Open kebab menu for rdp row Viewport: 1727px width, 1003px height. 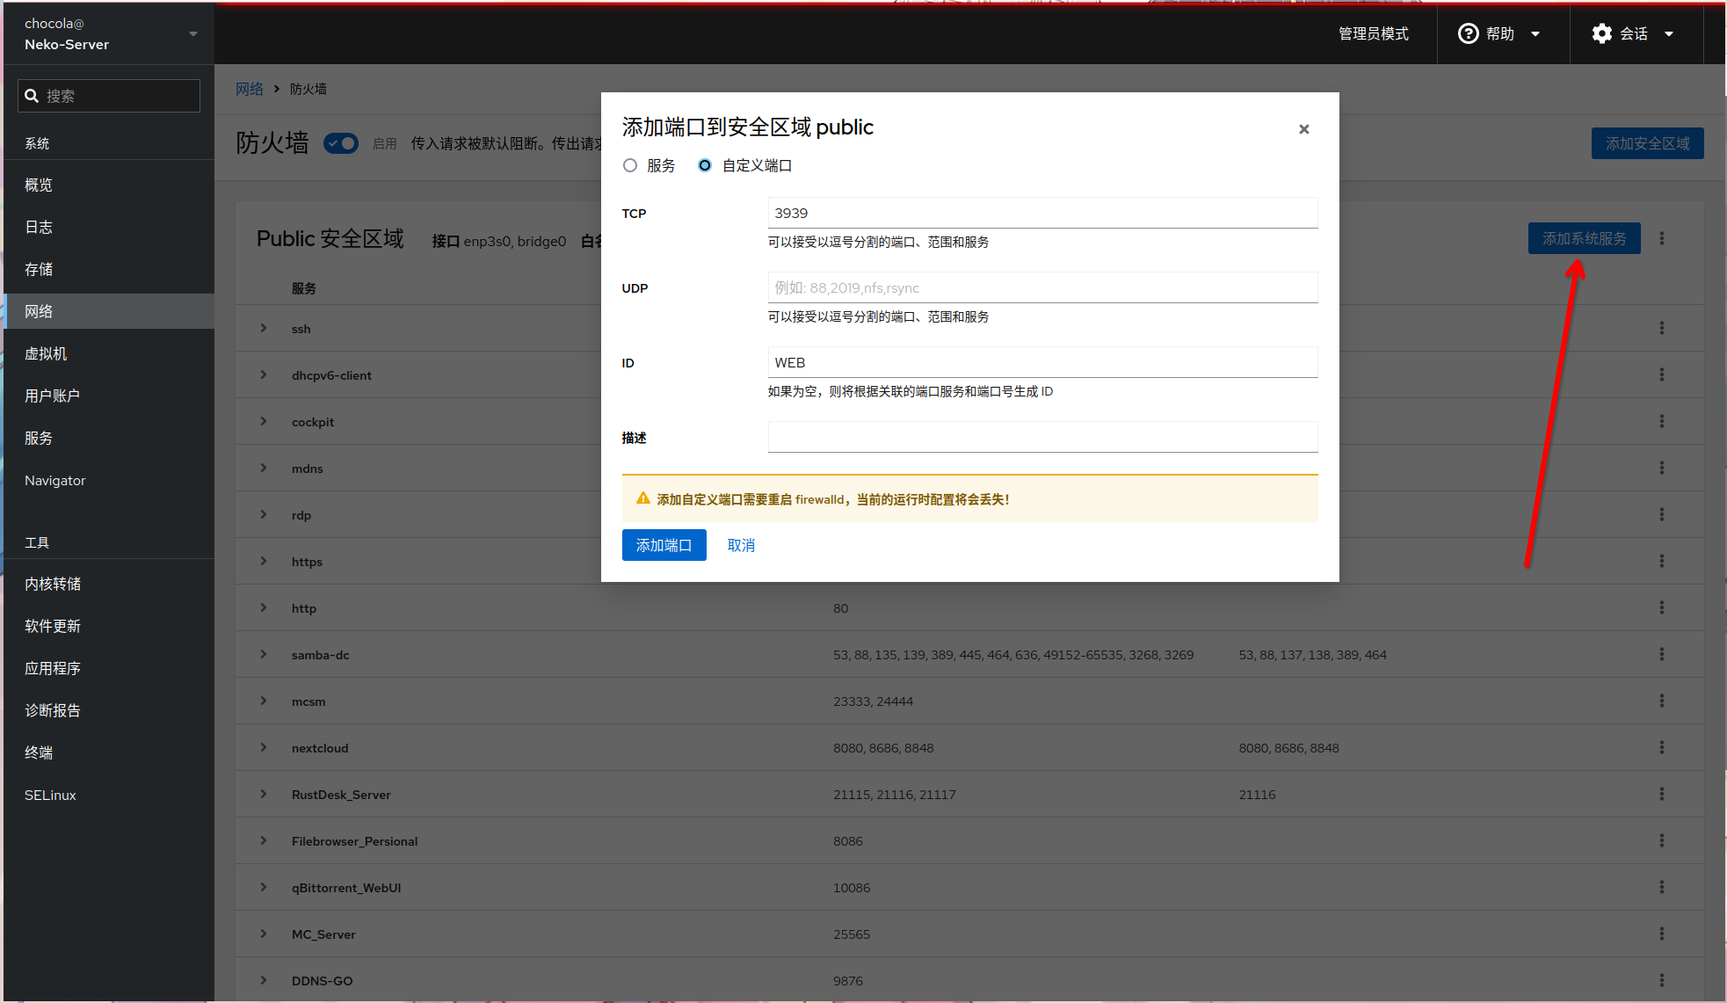pos(1661,514)
